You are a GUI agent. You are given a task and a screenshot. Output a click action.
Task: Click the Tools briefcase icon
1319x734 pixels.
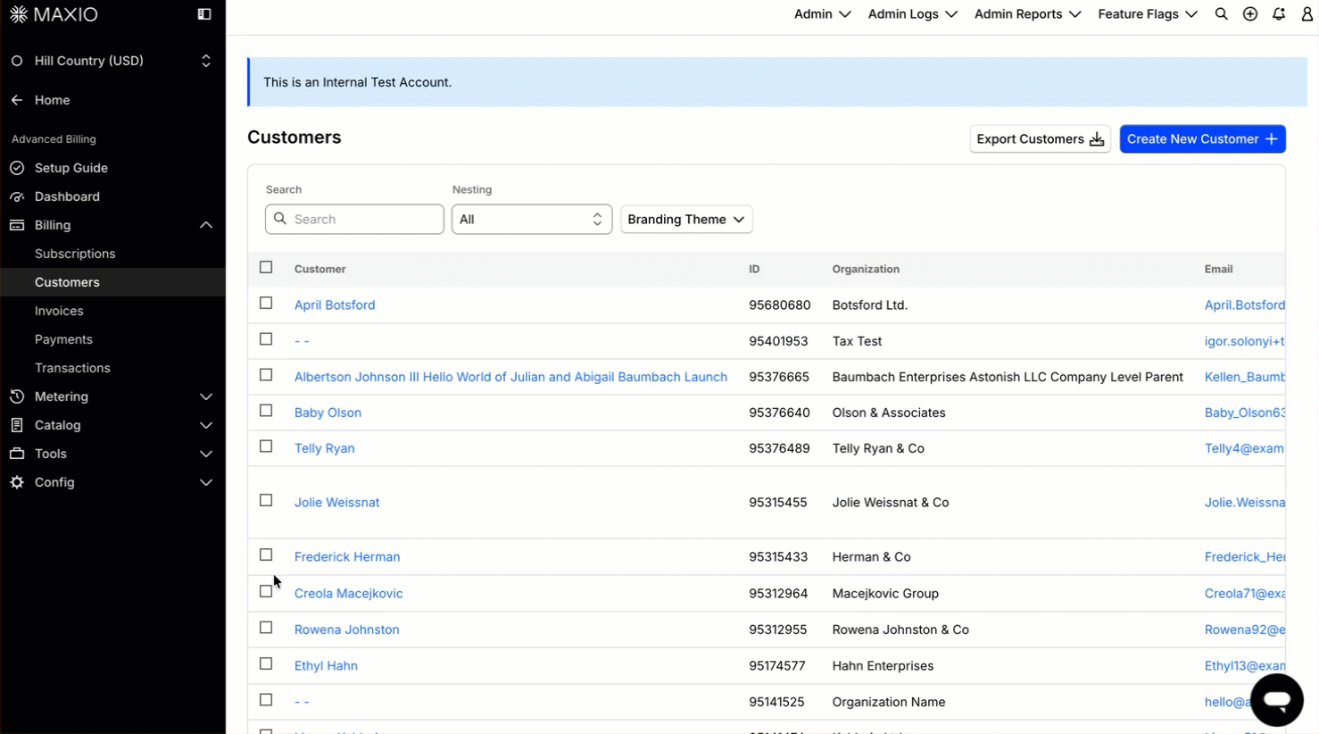[x=17, y=454]
